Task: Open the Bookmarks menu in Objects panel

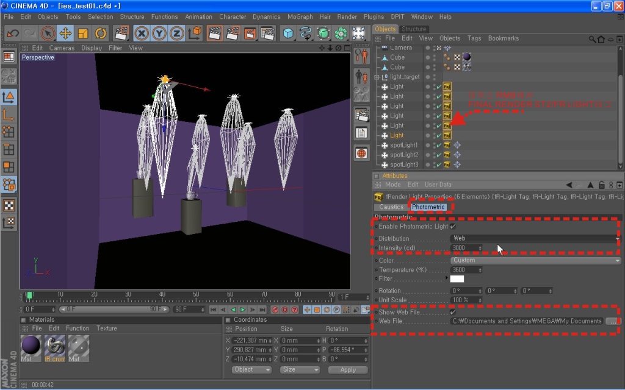Action: pos(503,38)
